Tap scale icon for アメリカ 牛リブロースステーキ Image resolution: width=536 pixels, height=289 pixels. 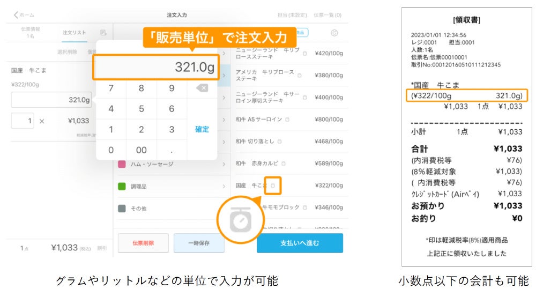pyautogui.click(x=300, y=75)
